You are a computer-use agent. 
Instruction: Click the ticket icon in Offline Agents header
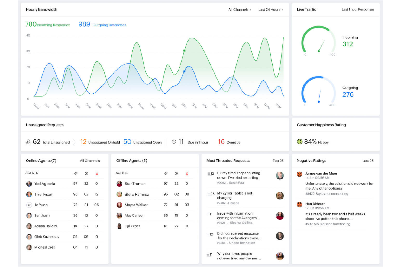(166, 173)
